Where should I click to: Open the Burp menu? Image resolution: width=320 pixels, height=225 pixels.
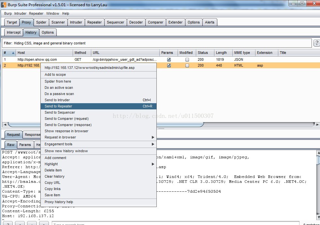[x=8, y=13]
